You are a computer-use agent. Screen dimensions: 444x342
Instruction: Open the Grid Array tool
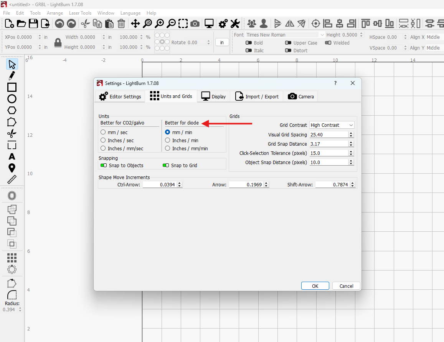pyautogui.click(x=12, y=258)
